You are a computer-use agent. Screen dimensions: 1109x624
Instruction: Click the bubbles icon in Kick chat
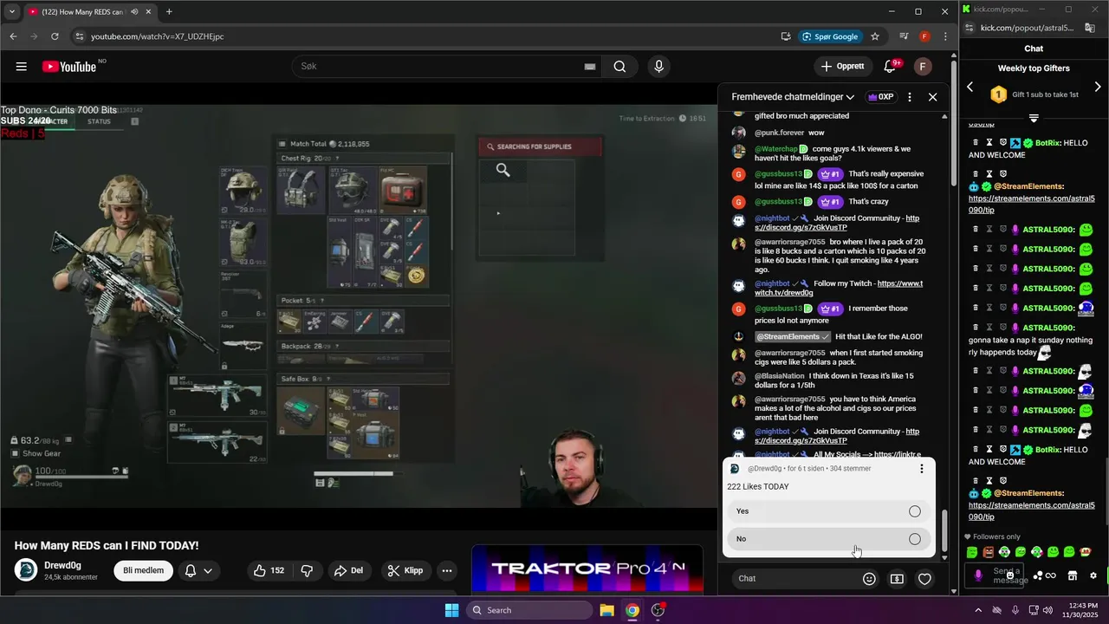pyautogui.click(x=1038, y=575)
